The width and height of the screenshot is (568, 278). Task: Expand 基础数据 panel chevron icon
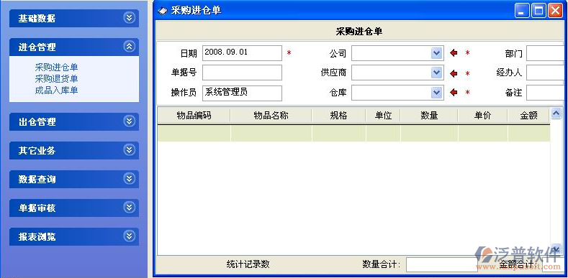coord(130,18)
